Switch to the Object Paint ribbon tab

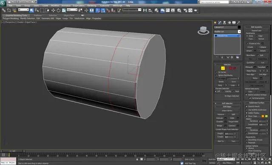coord(69,15)
